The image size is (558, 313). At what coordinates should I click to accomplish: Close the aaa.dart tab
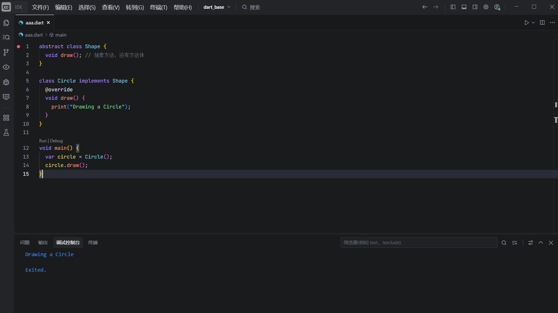(x=48, y=23)
